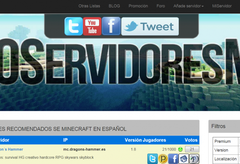Open the server's Twitter icon in Dragon's Hammer row
Viewport: 240px width, 164px height.
pos(153,159)
